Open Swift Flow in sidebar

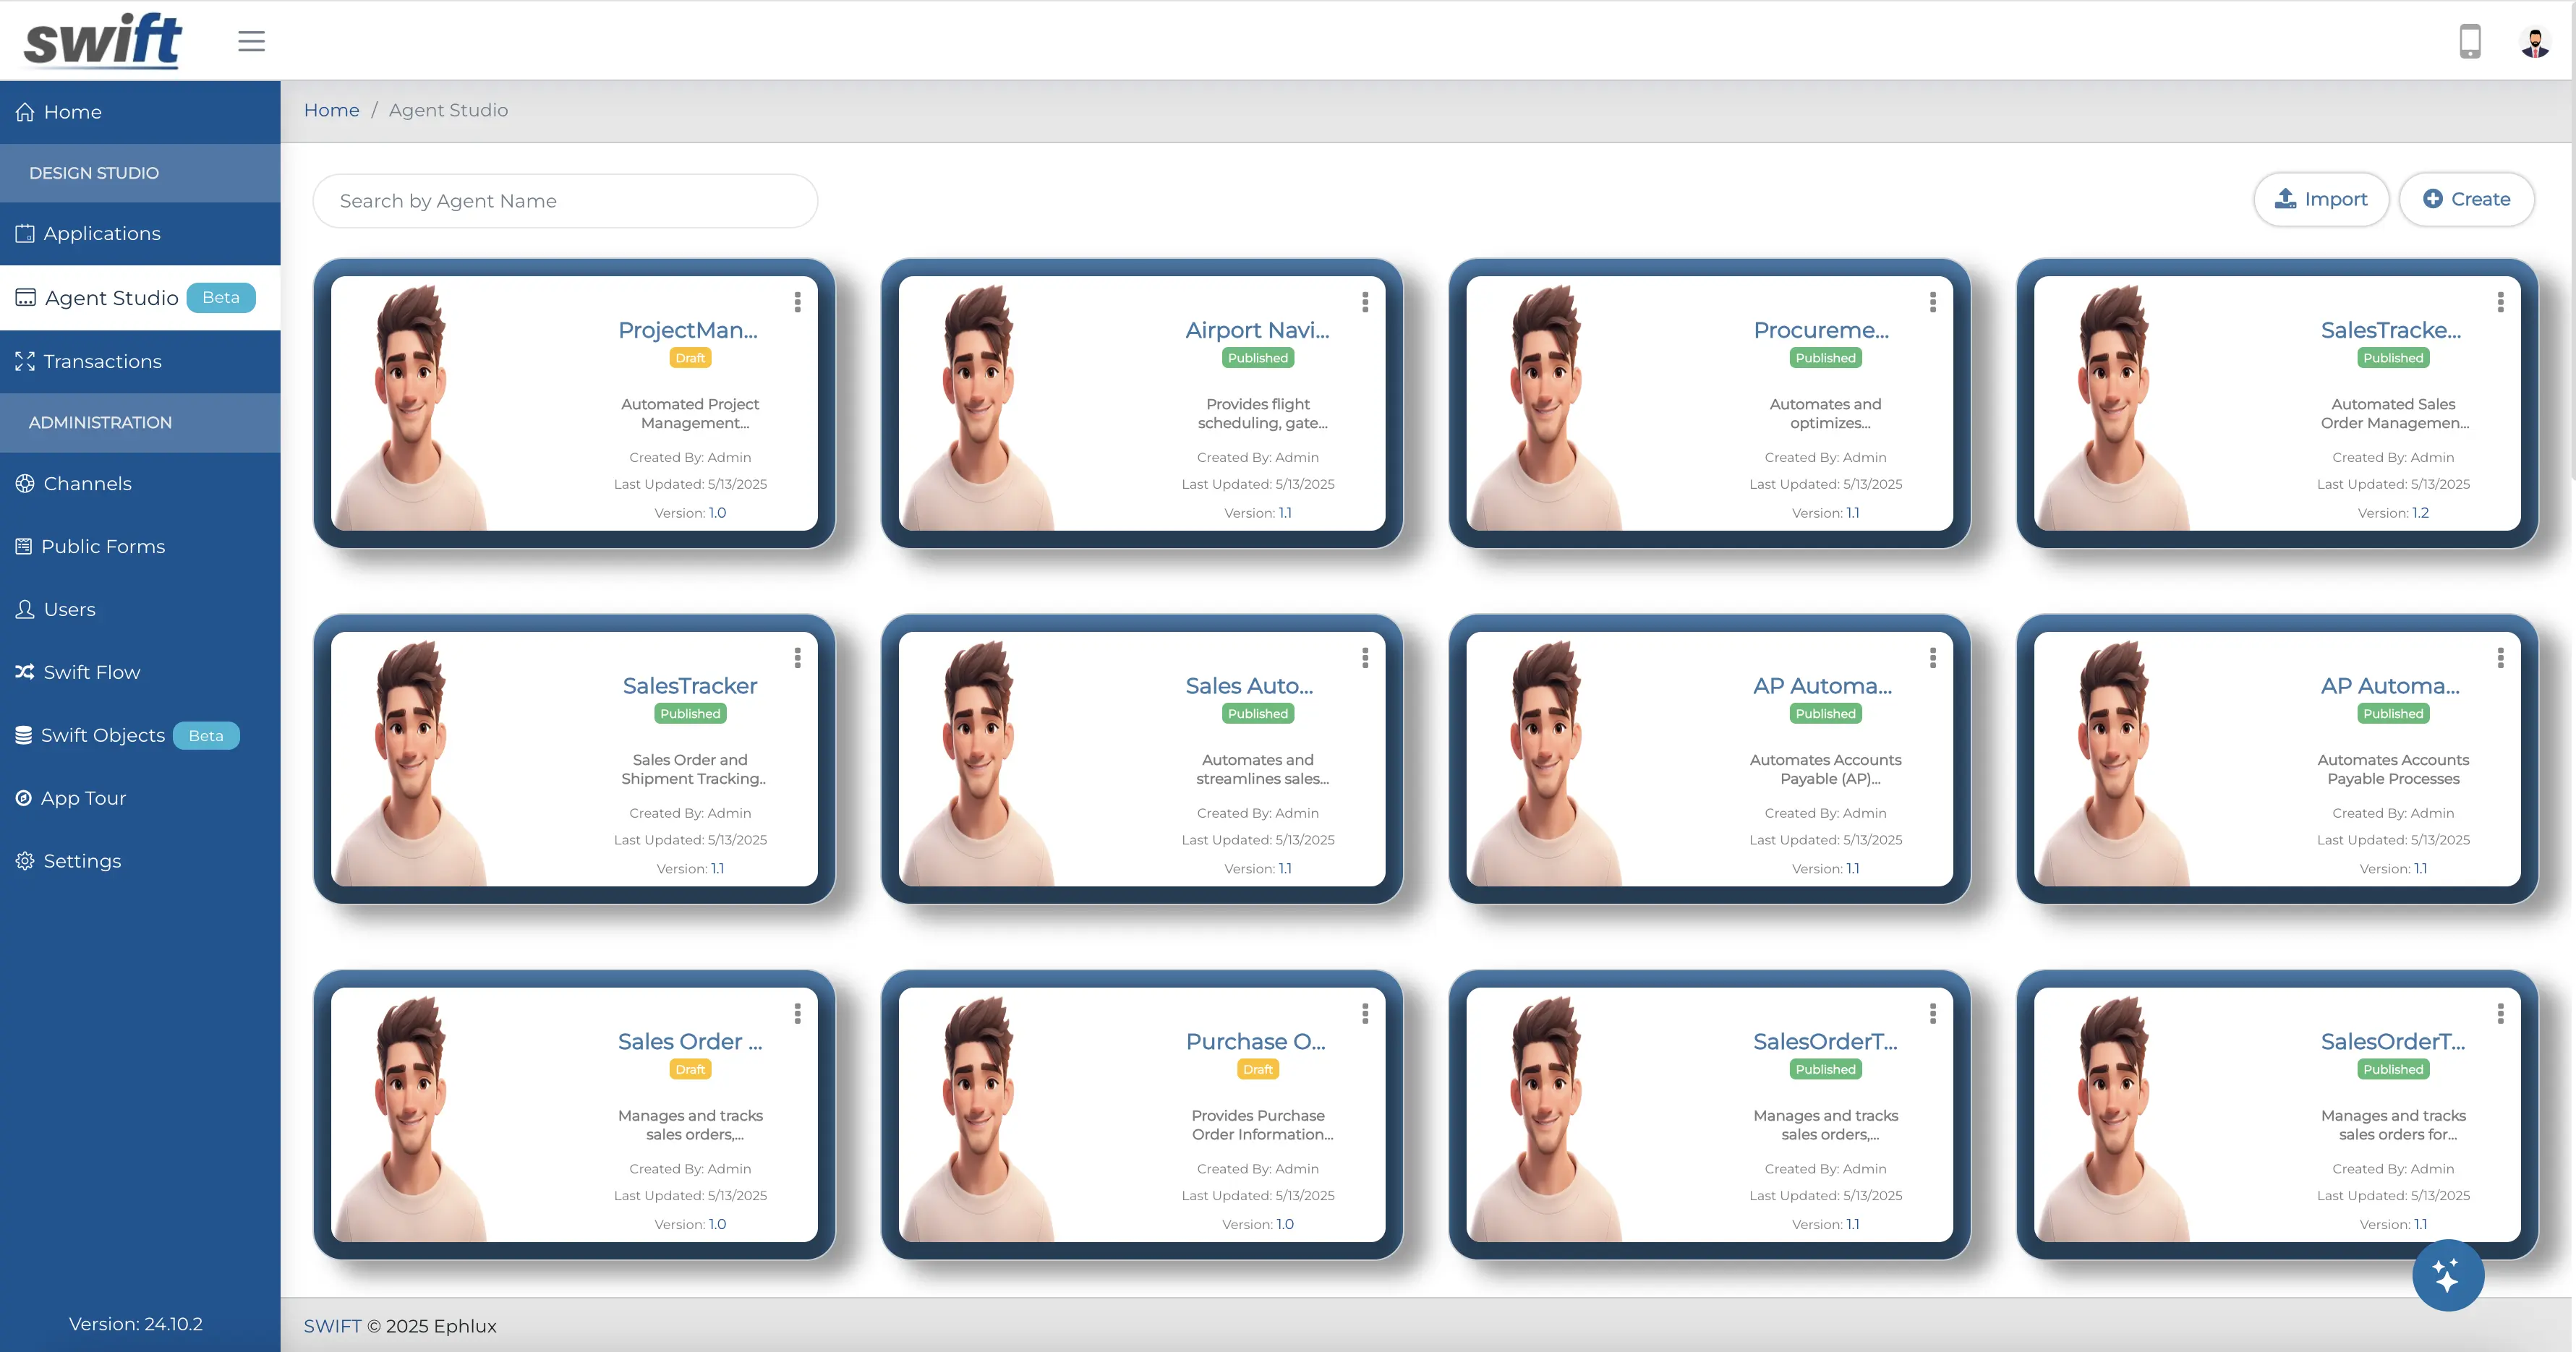[91, 672]
